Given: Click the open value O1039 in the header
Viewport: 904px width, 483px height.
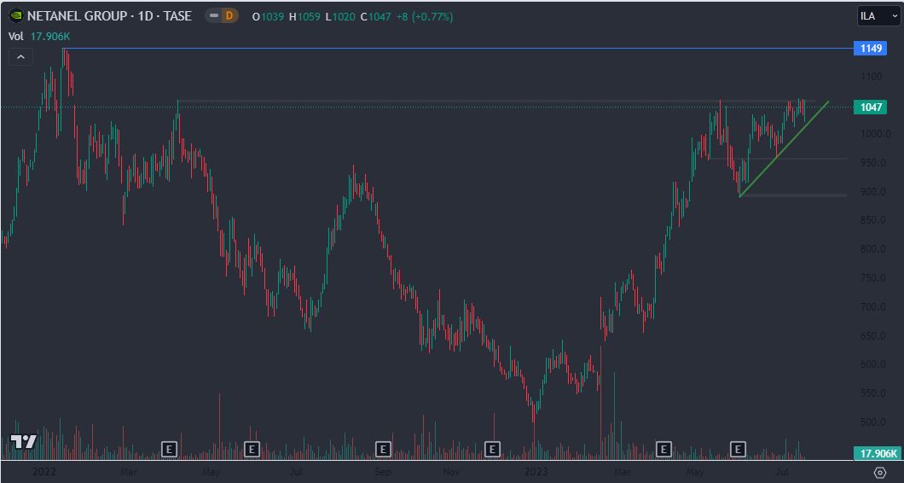Looking at the screenshot, I should pos(268,17).
